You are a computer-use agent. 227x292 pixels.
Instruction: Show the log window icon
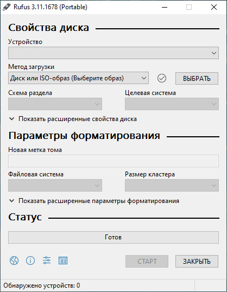coord(63,261)
